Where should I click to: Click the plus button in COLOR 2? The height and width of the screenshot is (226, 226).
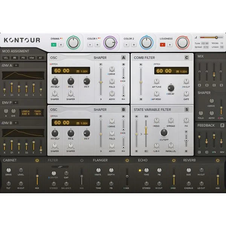point(134,45)
